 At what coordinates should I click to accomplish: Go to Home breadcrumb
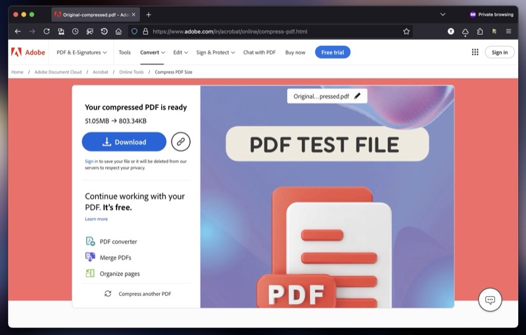click(x=17, y=72)
